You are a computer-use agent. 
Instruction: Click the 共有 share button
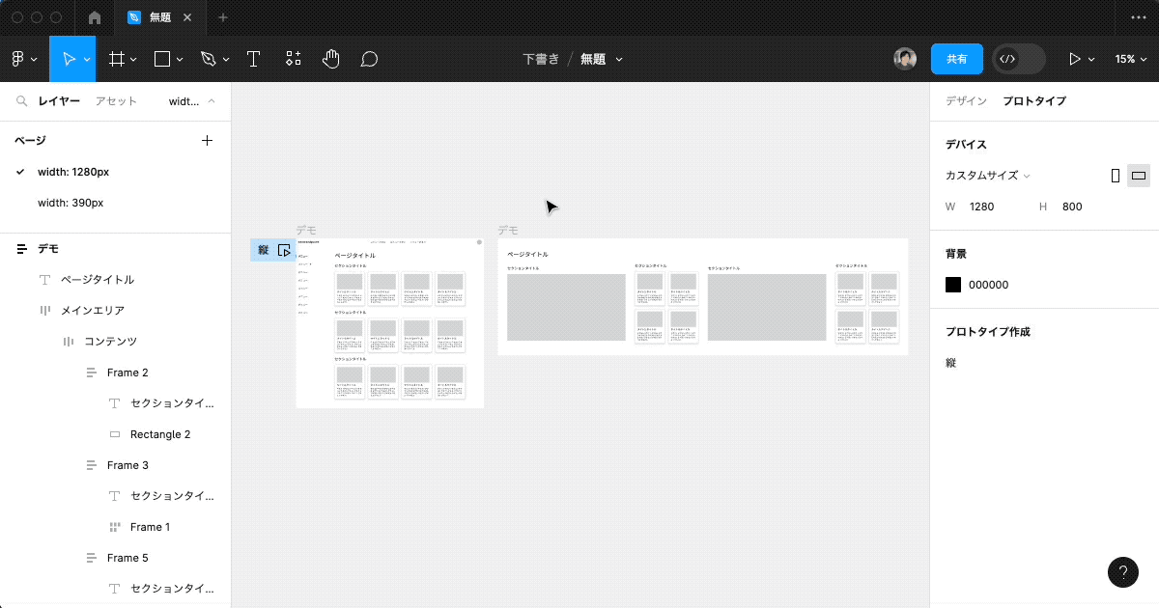[x=957, y=59]
